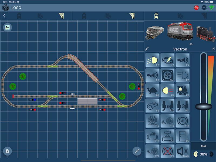Blow the F9 whistle
The width and height of the screenshot is (216, 162).
click(152, 105)
